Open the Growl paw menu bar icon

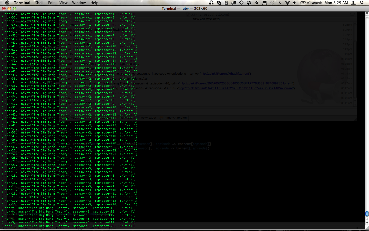249,3
